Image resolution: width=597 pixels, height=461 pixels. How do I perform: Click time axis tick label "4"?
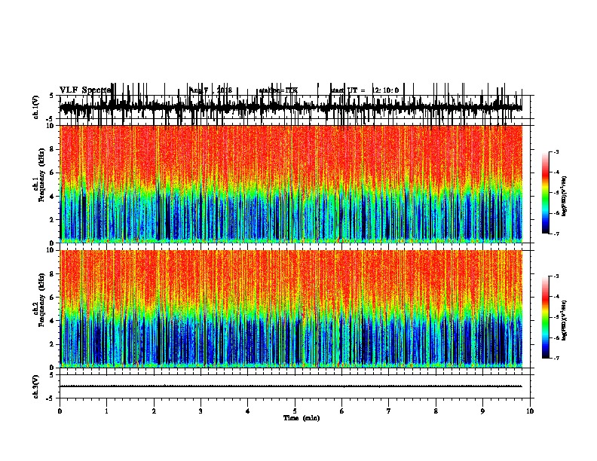click(248, 411)
